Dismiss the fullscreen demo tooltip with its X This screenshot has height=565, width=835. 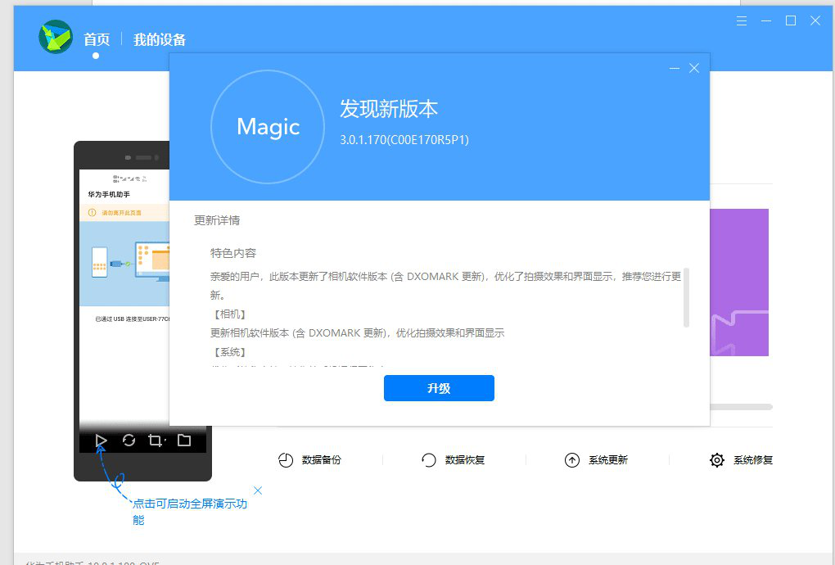(x=258, y=490)
